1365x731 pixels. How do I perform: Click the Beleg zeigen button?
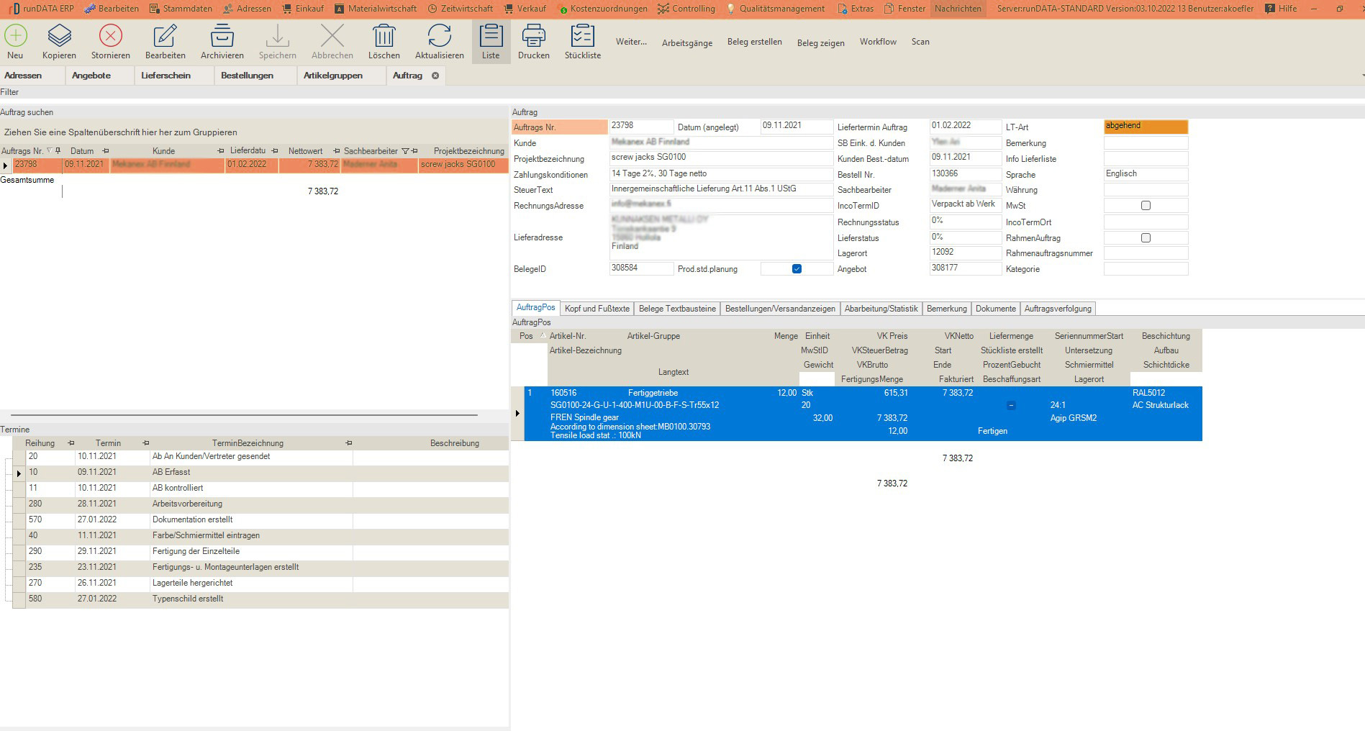point(821,42)
